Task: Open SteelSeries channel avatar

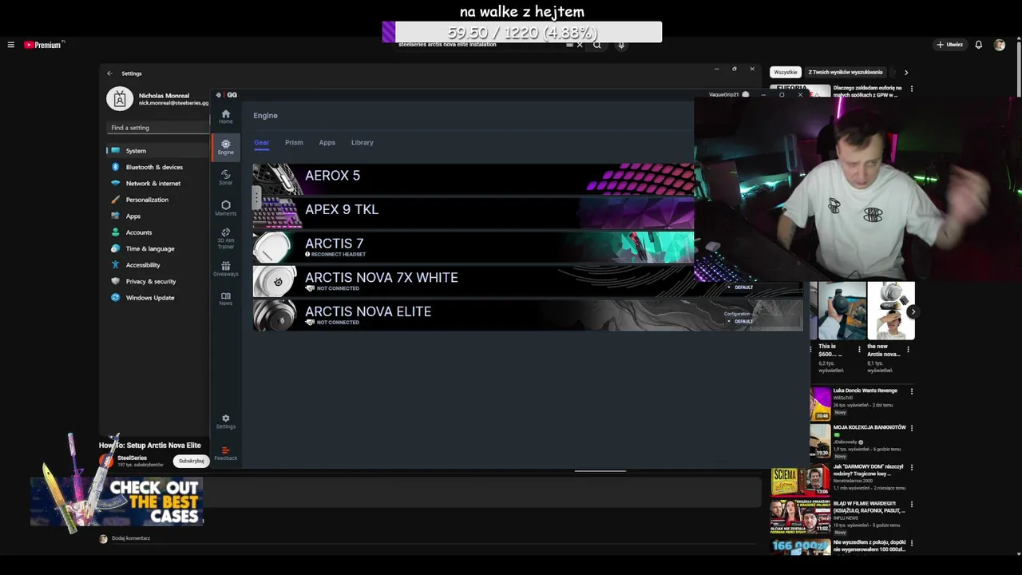Action: (106, 460)
